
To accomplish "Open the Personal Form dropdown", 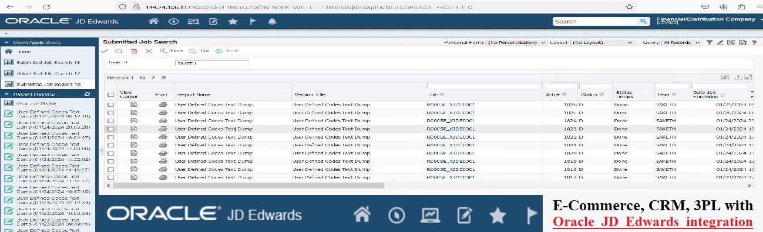I will pos(516,43).
